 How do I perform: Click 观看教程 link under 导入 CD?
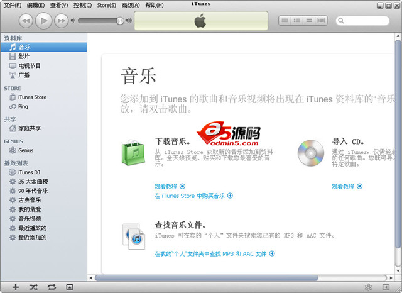(347, 186)
